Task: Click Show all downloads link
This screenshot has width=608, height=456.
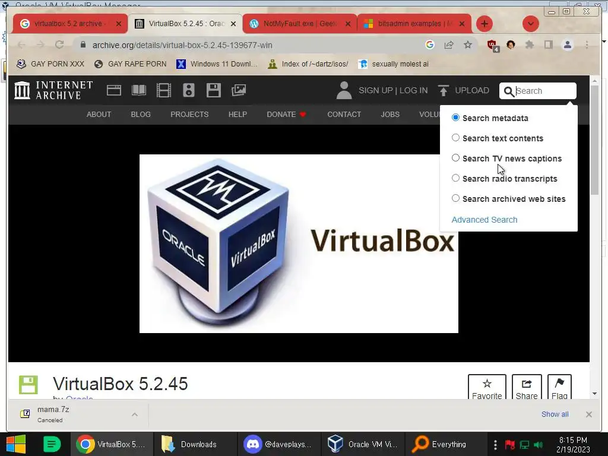Action: coord(555,414)
